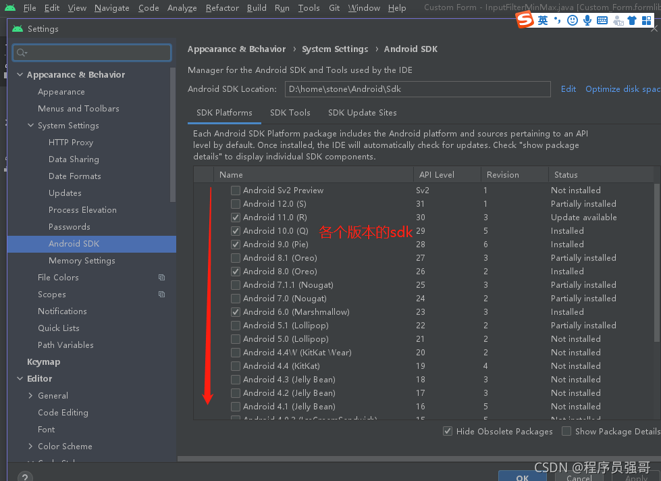Screen dimensions: 661x481
Task: Select Menus and Toolbars in settings tree
Action: [78, 109]
